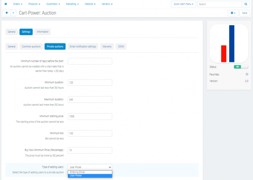Open the Type of adding users dropdown

(x=90, y=167)
